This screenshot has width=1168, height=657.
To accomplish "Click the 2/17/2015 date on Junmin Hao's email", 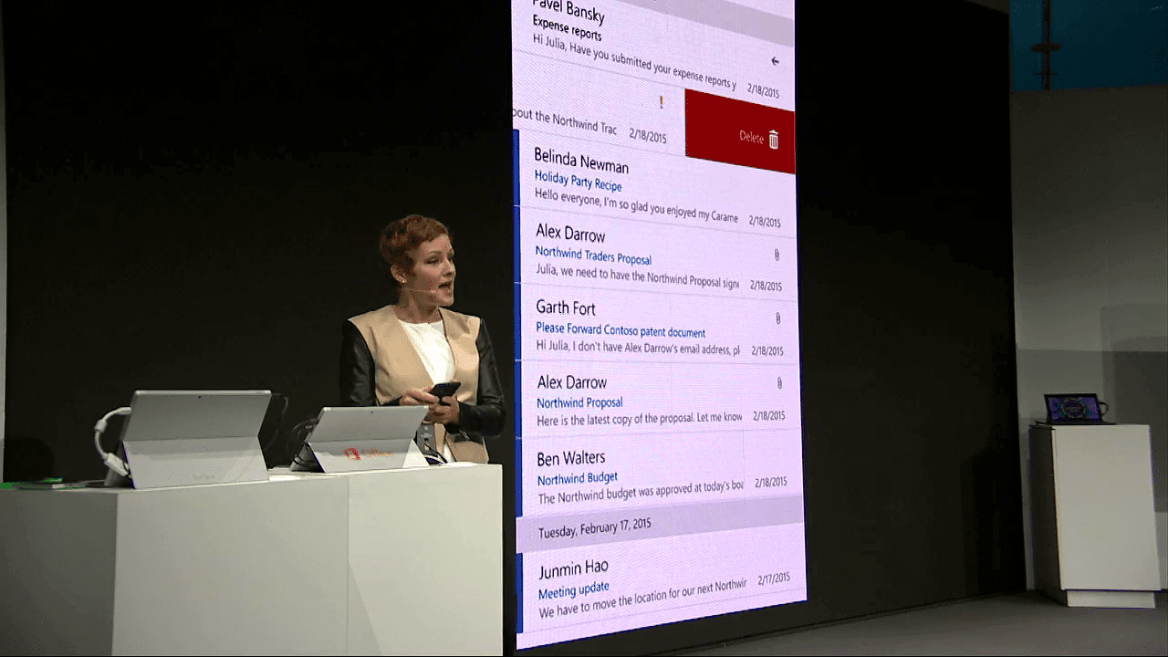I will pos(772,578).
